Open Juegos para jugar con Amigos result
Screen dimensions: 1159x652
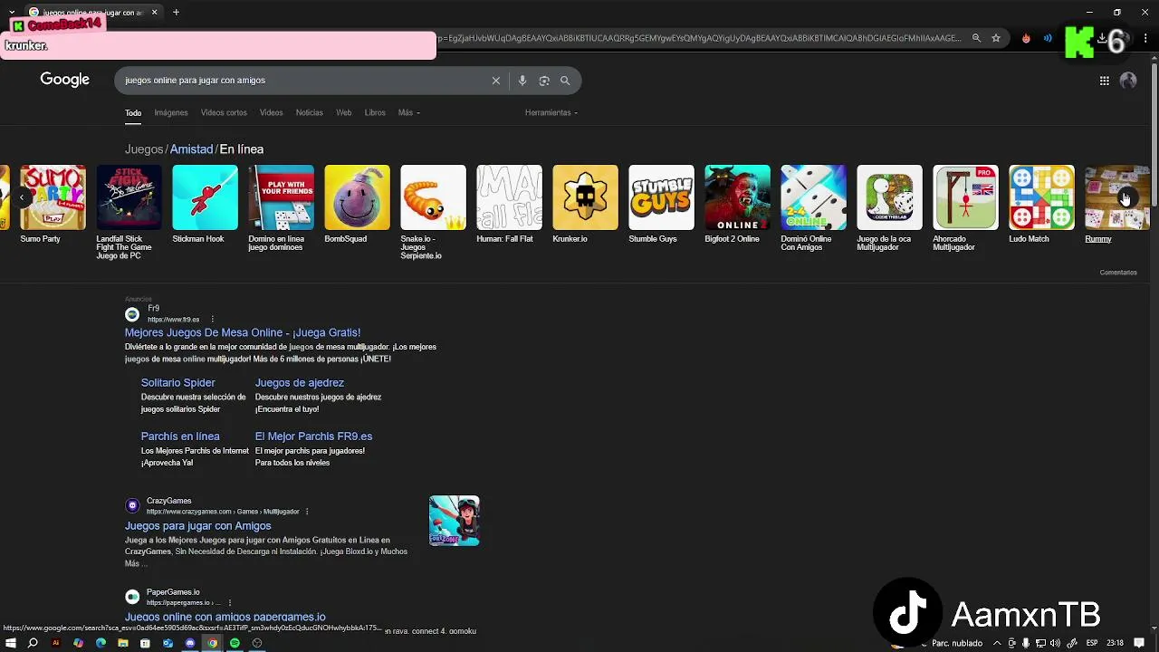click(198, 526)
